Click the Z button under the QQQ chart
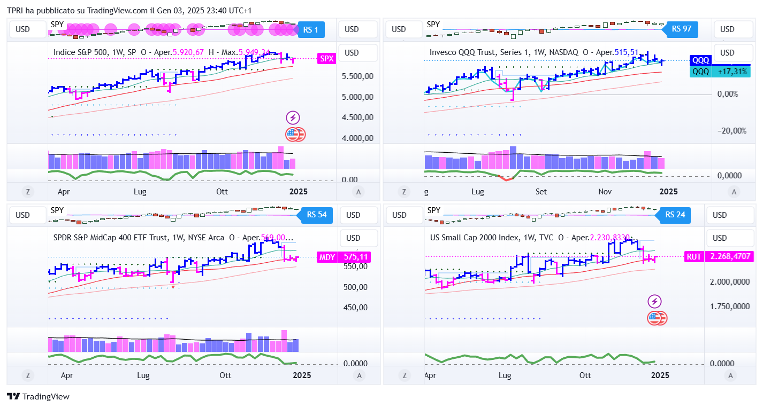The width and height of the screenshot is (763, 408). pos(404,192)
